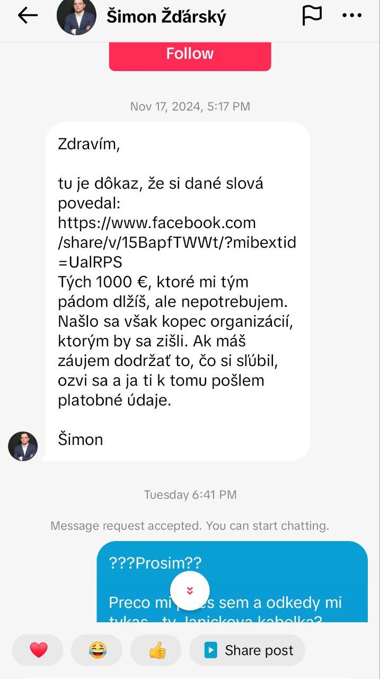380x679 pixels.
Task: Tap the Tuesday 6:41 PM timestamp
Action: pos(190,494)
